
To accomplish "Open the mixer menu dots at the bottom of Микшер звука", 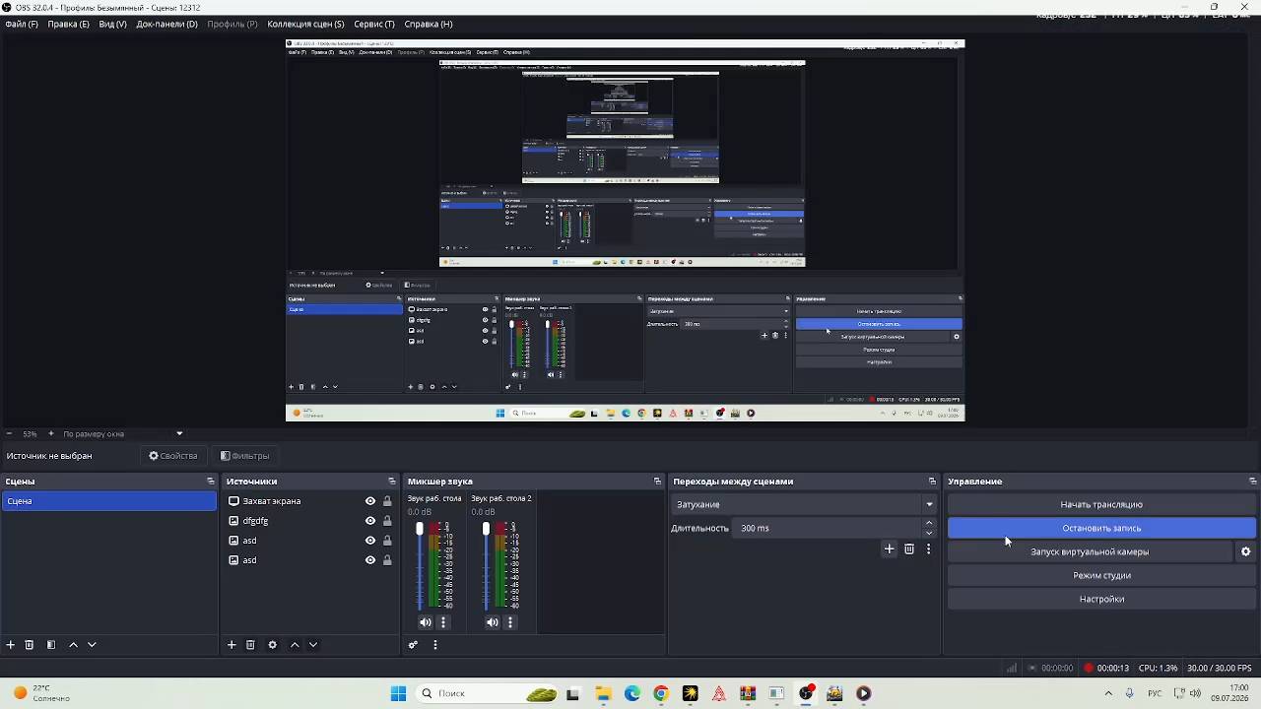I will tap(434, 645).
